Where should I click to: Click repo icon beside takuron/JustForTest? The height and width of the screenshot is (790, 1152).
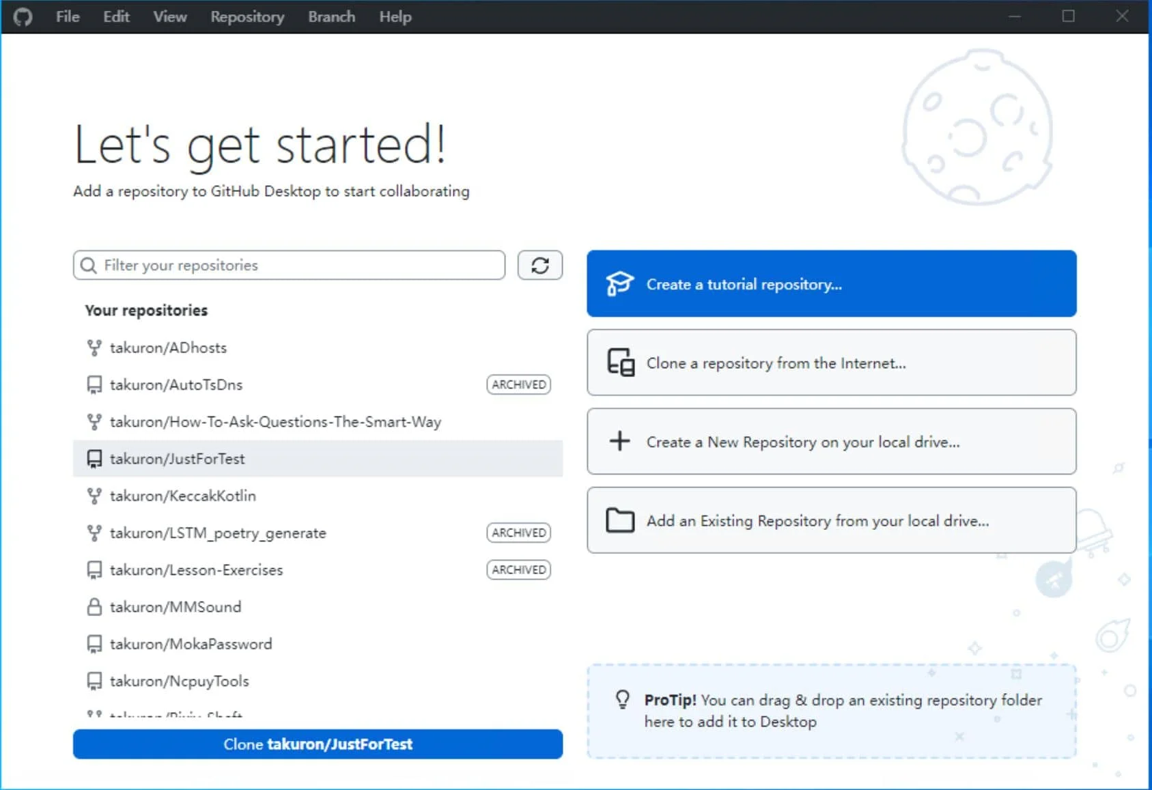coord(94,459)
